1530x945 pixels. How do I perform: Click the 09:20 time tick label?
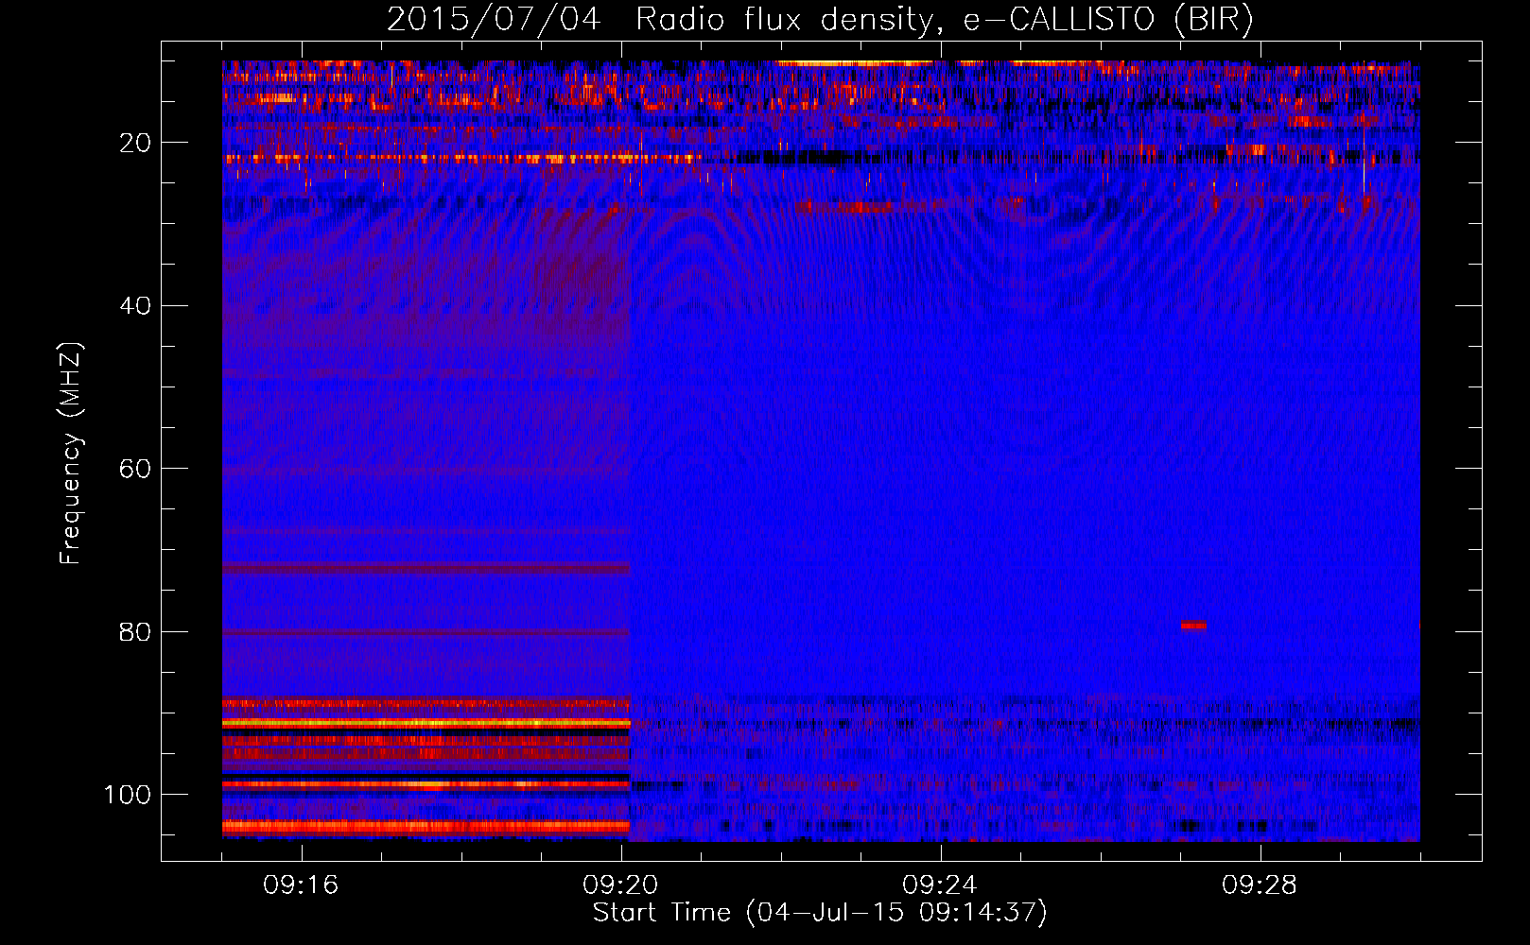coord(620,885)
